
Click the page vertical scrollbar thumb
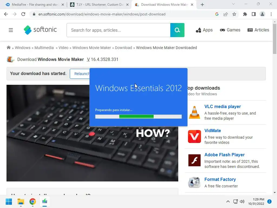coord(275,39)
